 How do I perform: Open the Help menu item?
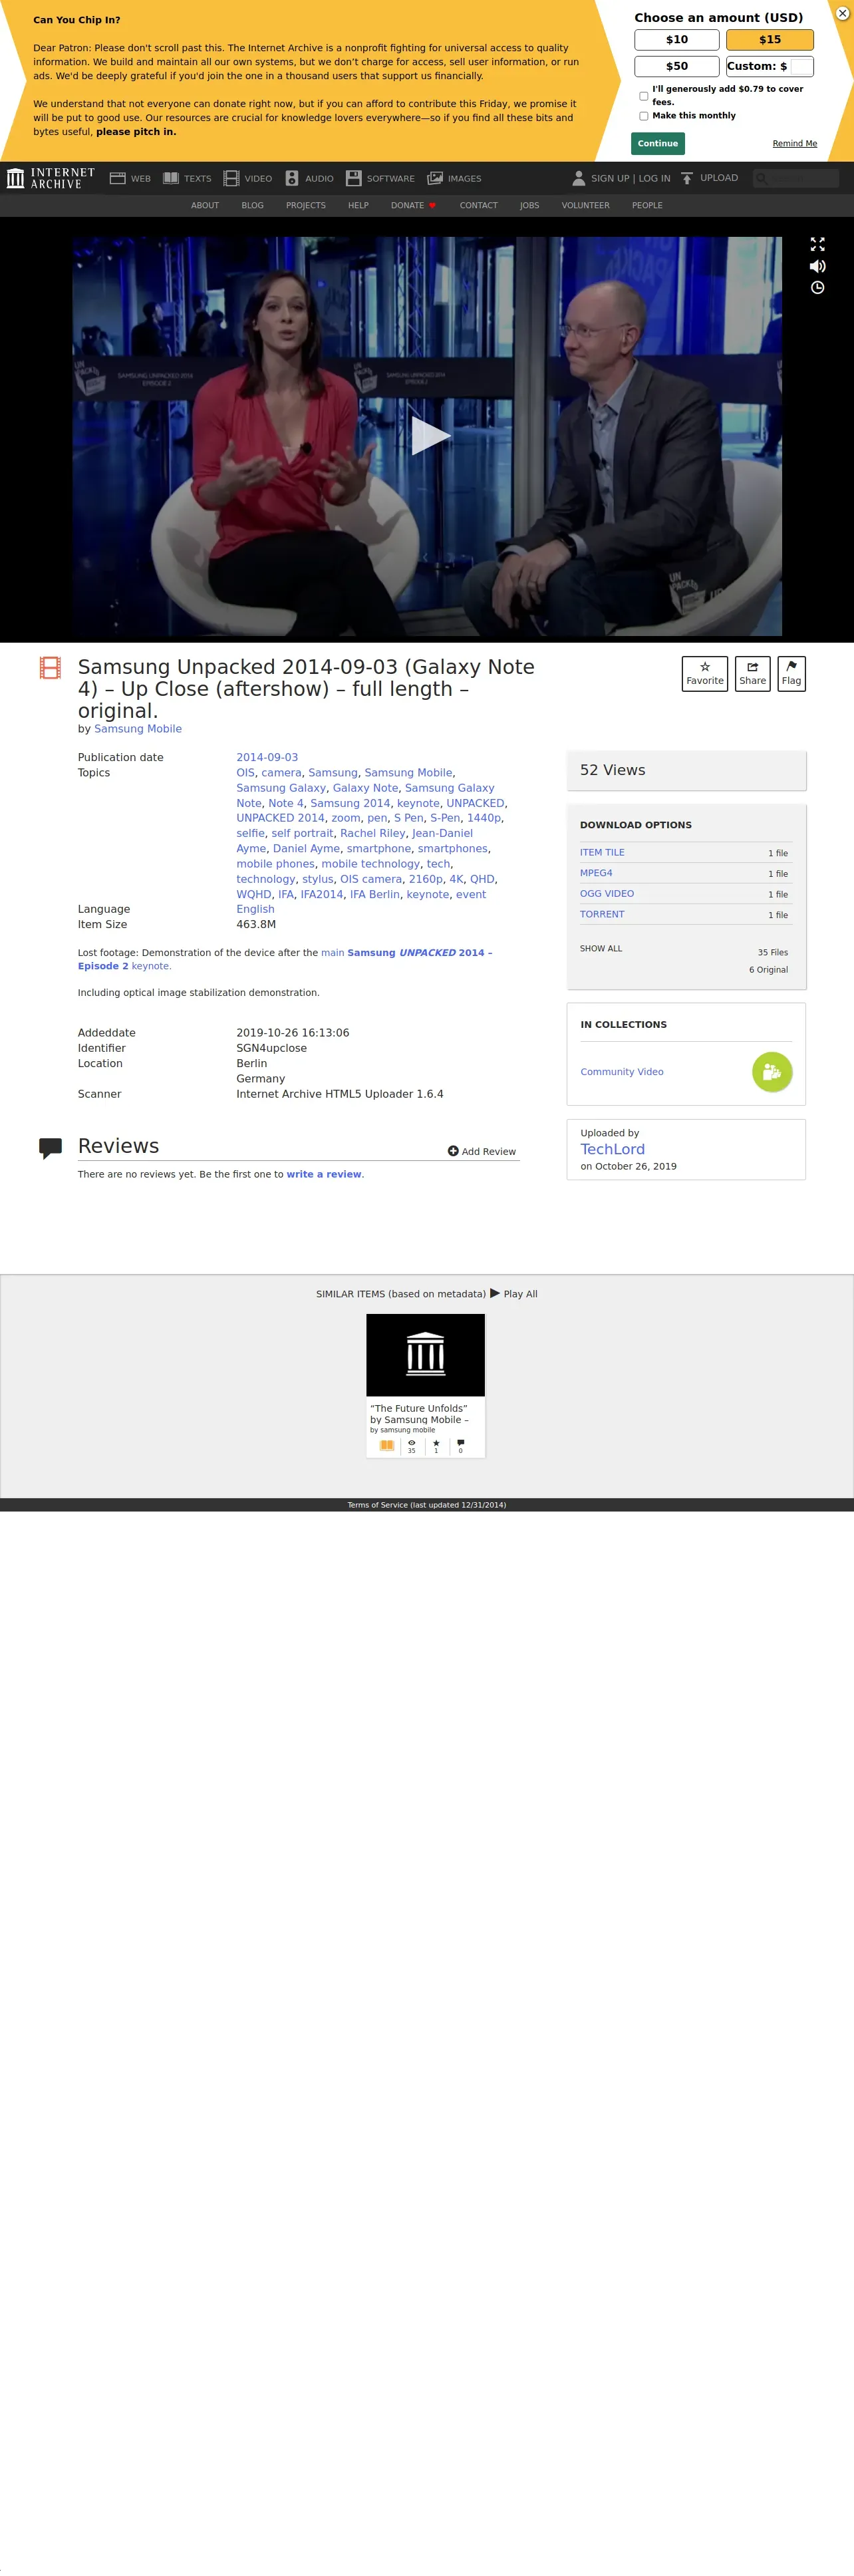(x=358, y=206)
